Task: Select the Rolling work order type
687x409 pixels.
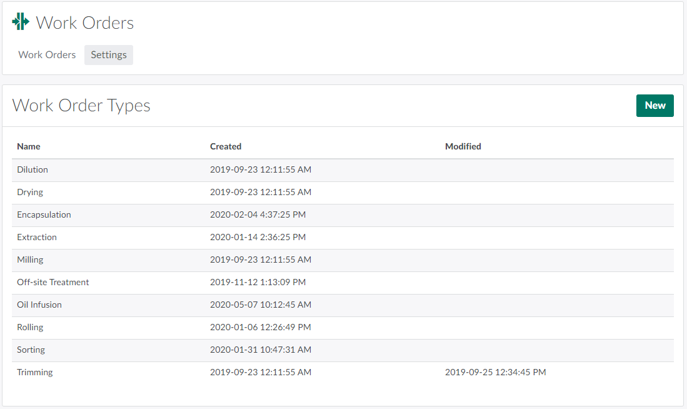Action: (x=30, y=327)
